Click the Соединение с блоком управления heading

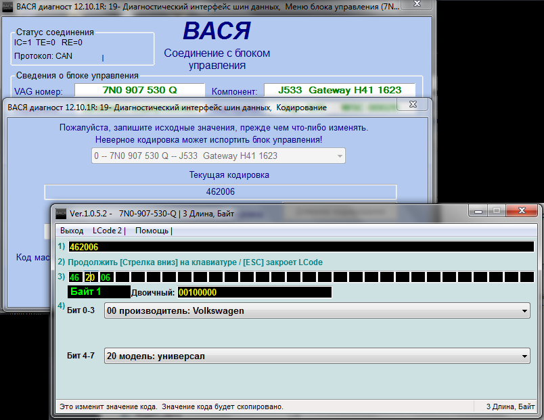tap(217, 59)
